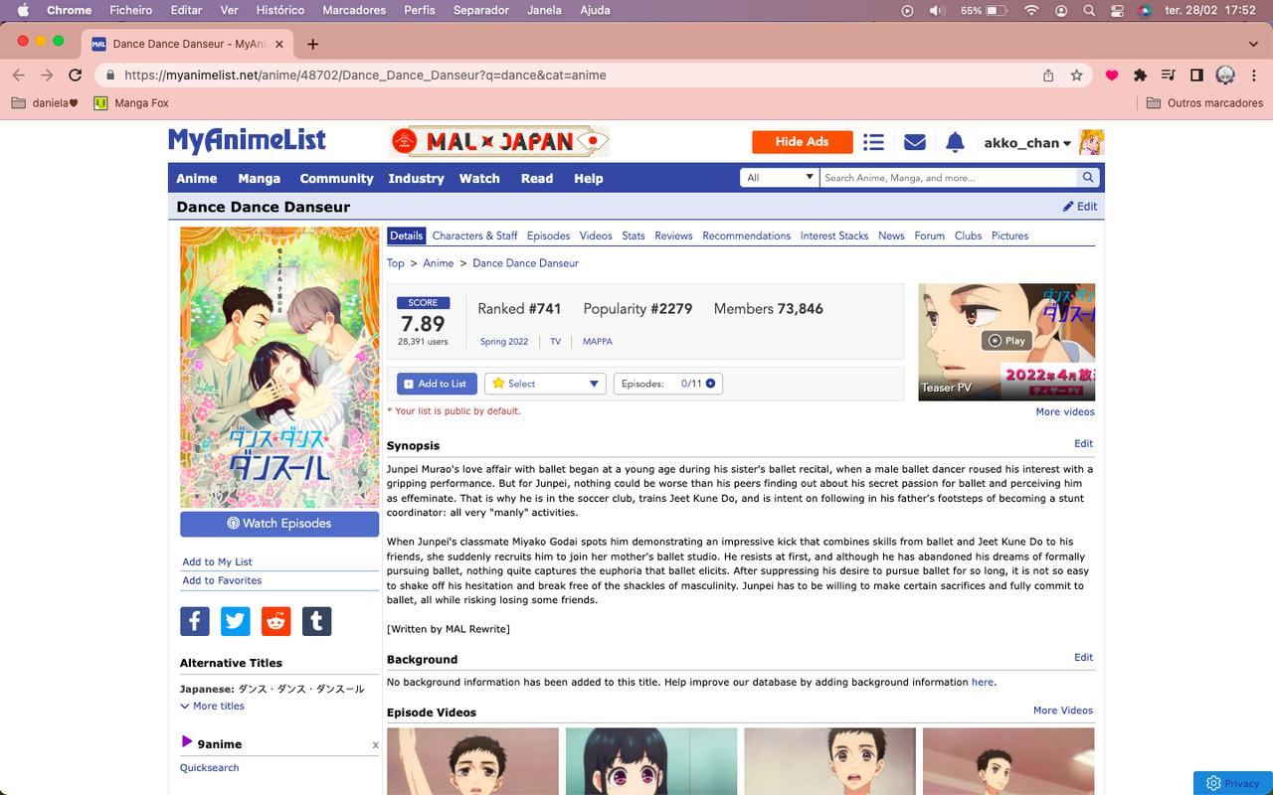The width and height of the screenshot is (1273, 795).
Task: Switch to the Pictures tab
Action: (x=1009, y=236)
